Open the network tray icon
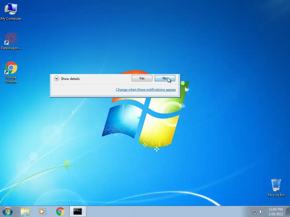The image size is (290, 217). (x=255, y=212)
